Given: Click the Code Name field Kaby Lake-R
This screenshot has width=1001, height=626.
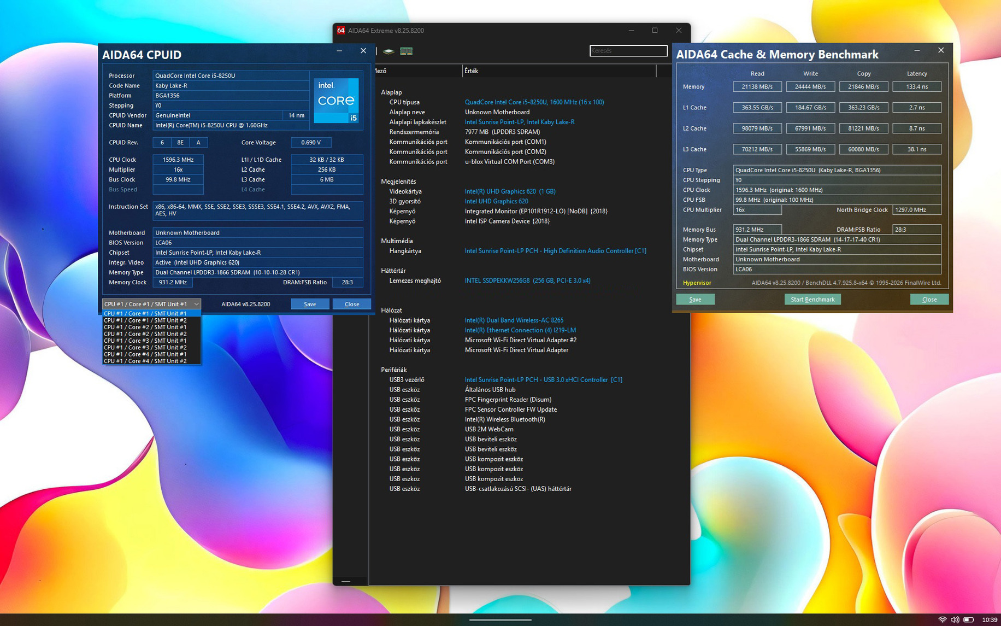Looking at the screenshot, I should tap(231, 86).
